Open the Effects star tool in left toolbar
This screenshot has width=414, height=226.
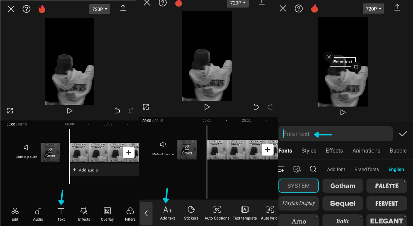pyautogui.click(x=84, y=214)
